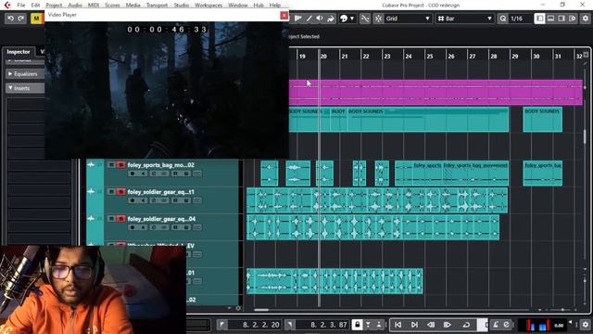Open transport bar setup gear
The height and width of the screenshot is (334, 593).
point(586,325)
